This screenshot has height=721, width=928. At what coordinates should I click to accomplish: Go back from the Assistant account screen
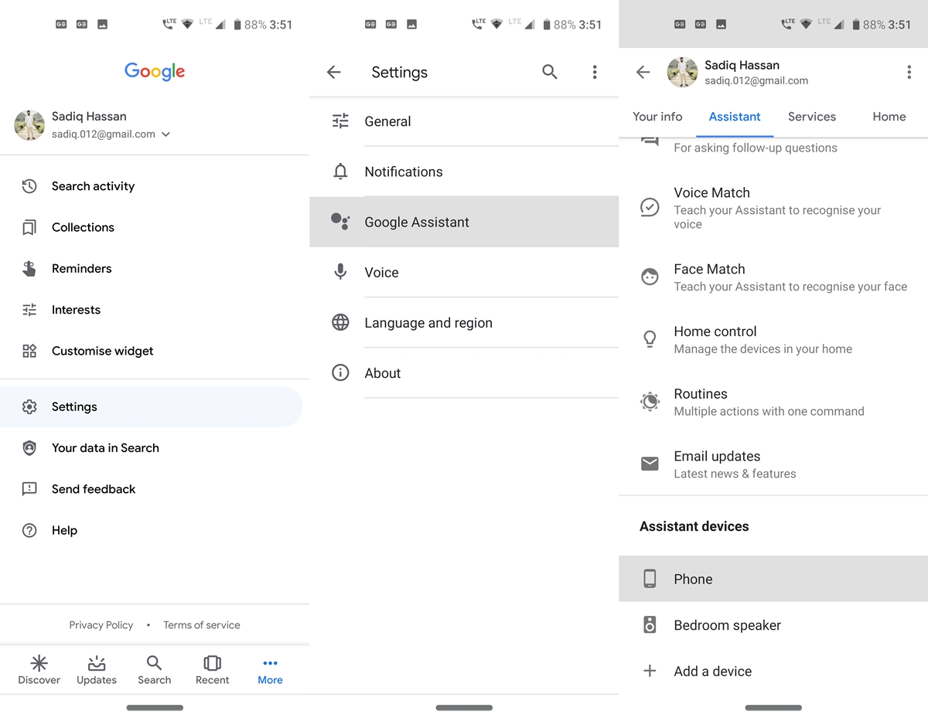click(x=643, y=72)
